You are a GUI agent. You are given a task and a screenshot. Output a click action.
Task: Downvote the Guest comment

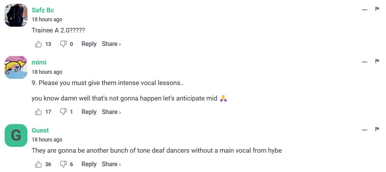[63, 164]
